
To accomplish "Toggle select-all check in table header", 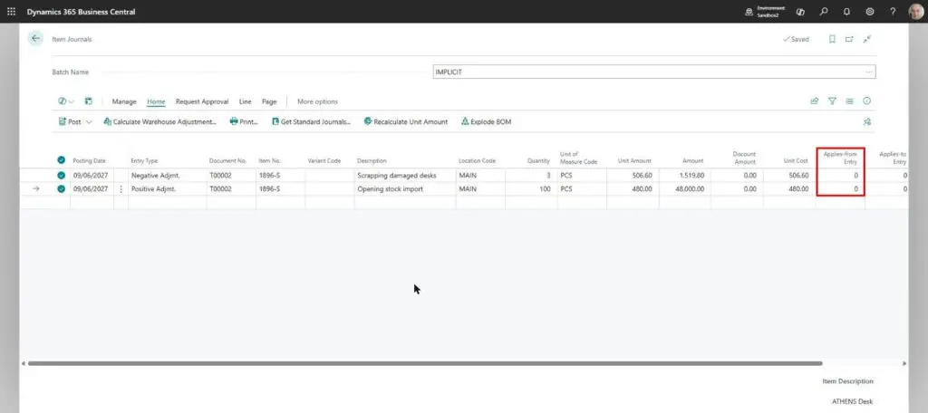I will (x=61, y=160).
